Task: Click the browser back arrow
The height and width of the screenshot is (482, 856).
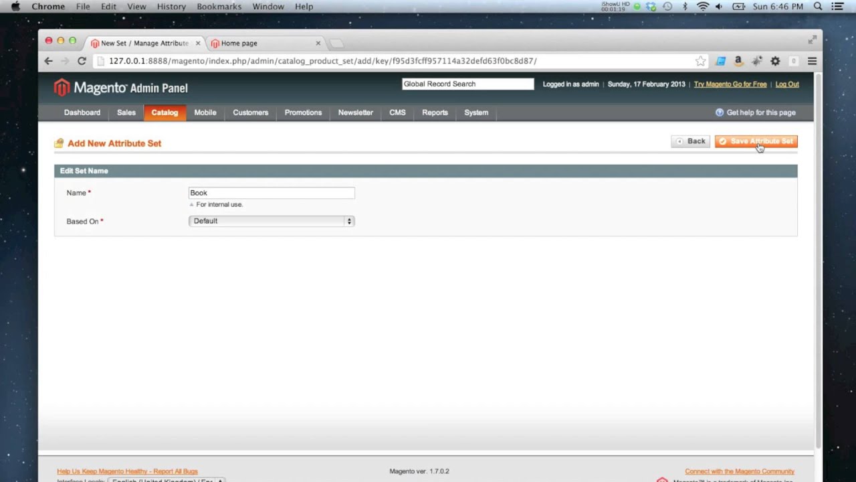Action: [48, 61]
